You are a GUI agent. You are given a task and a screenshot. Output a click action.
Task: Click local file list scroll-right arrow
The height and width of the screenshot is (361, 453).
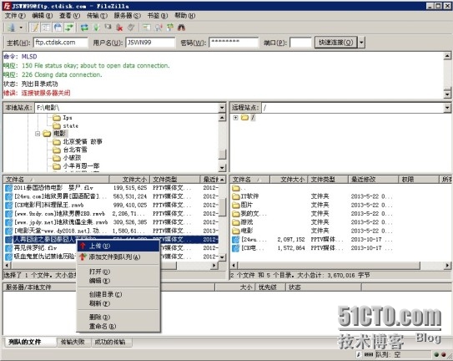coord(214,265)
